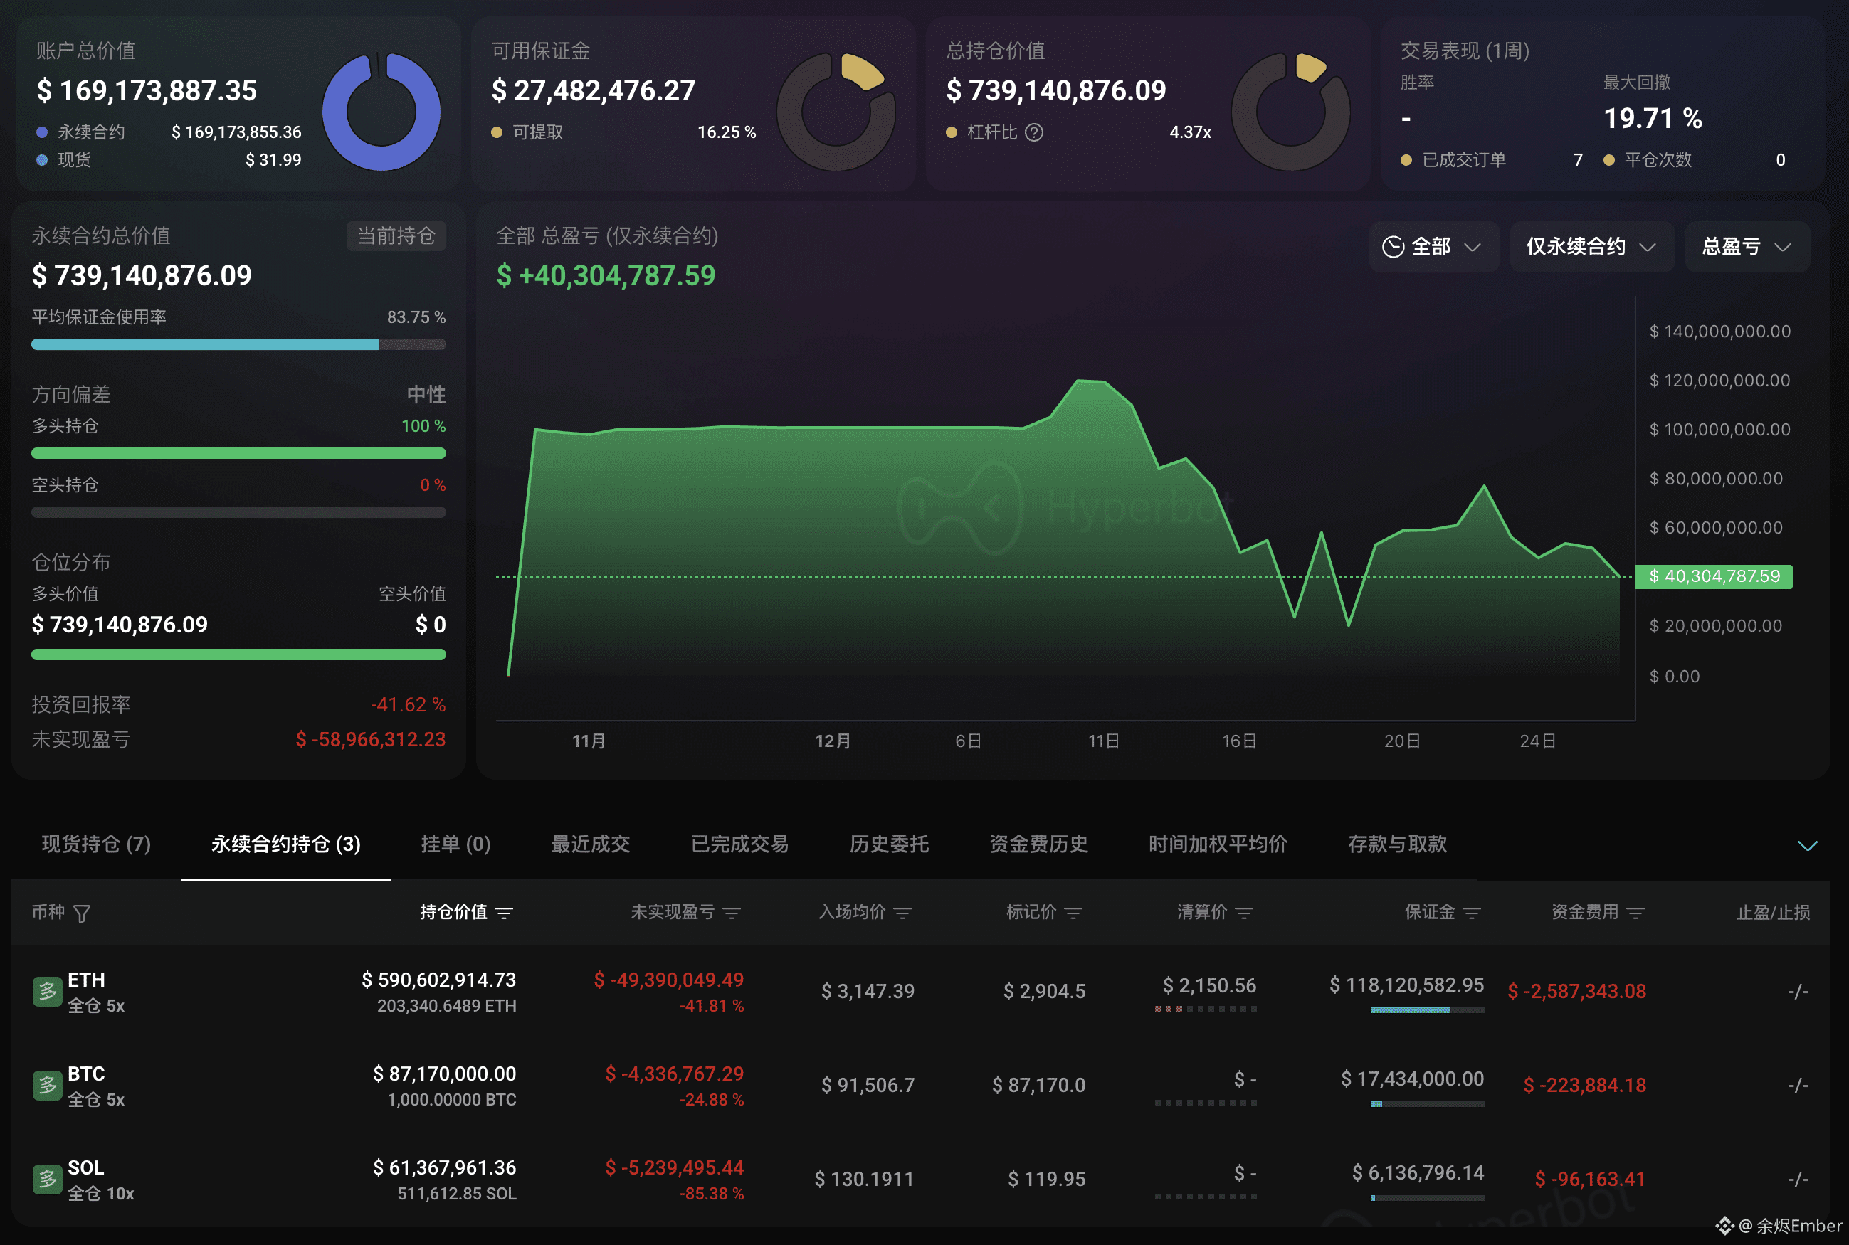
Task: Click ETH position value $590,602,914.73
Action: [x=438, y=980]
